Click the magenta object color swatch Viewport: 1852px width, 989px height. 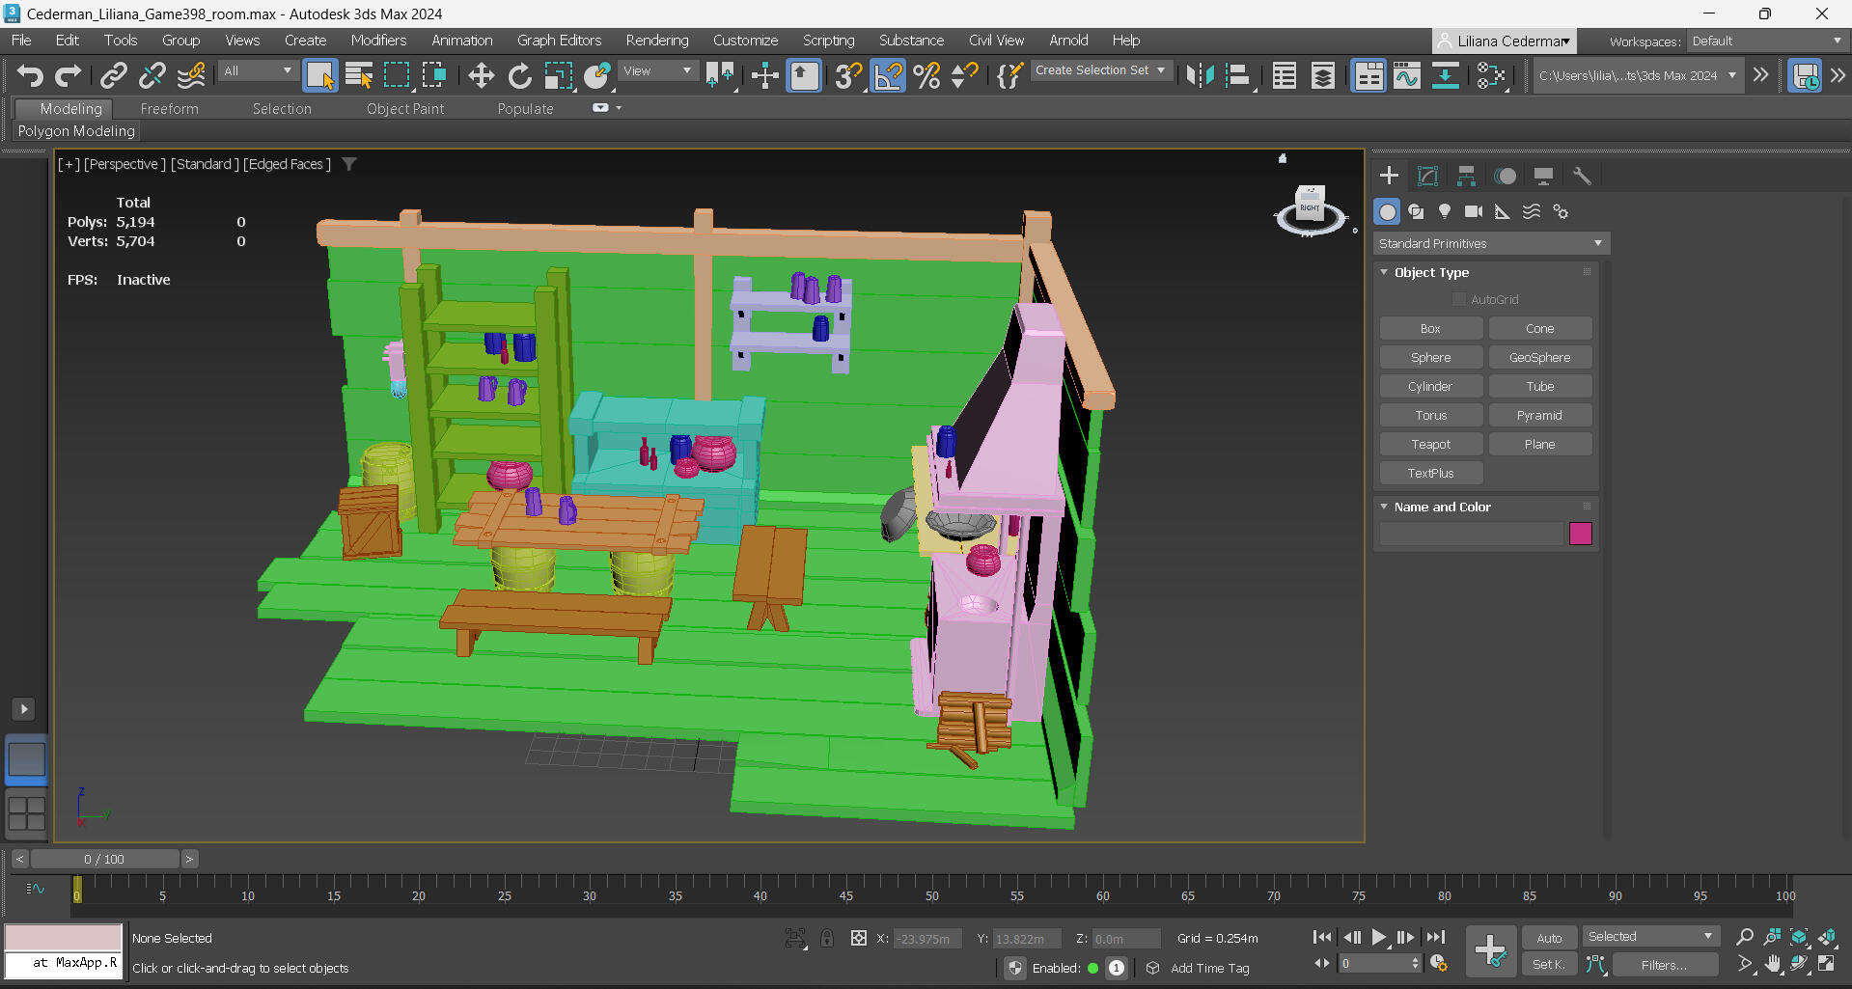point(1580,534)
